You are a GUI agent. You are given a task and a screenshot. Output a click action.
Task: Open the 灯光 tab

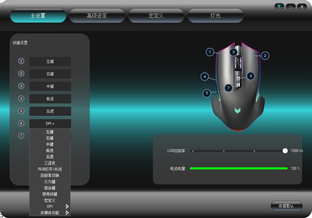point(215,16)
